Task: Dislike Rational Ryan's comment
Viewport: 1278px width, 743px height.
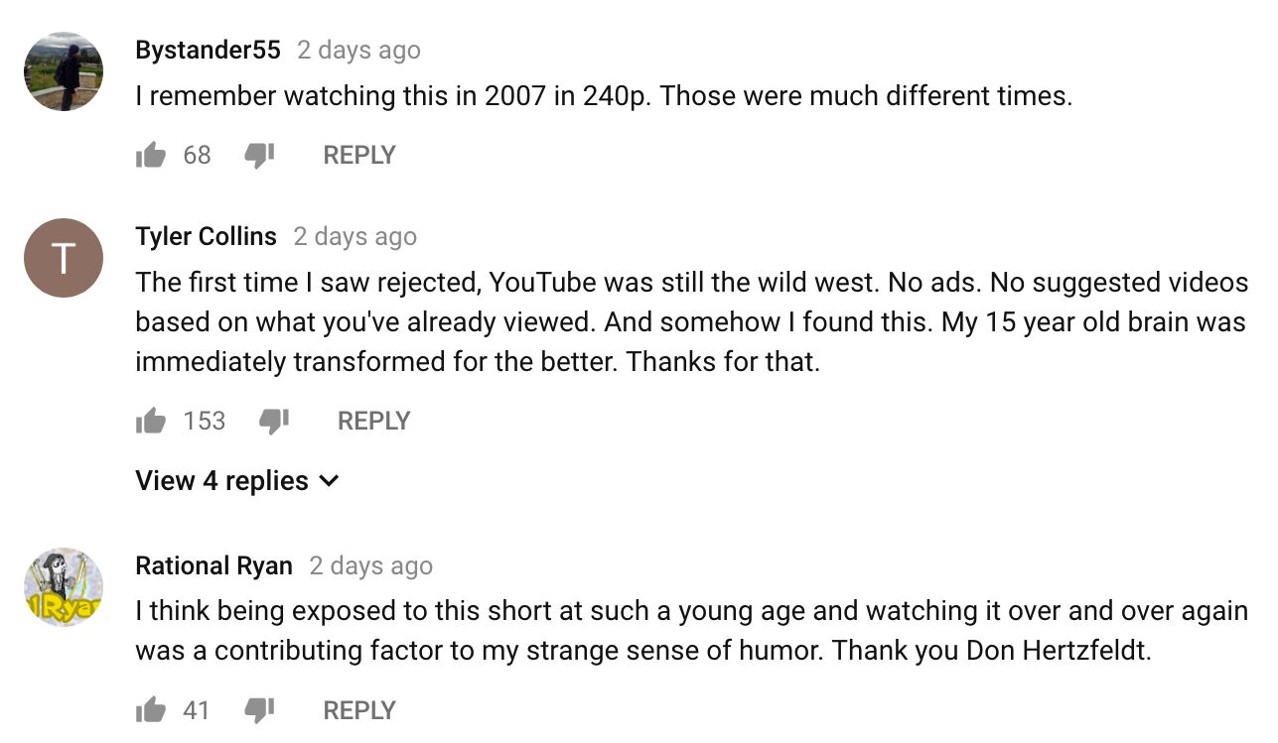Action: point(259,710)
